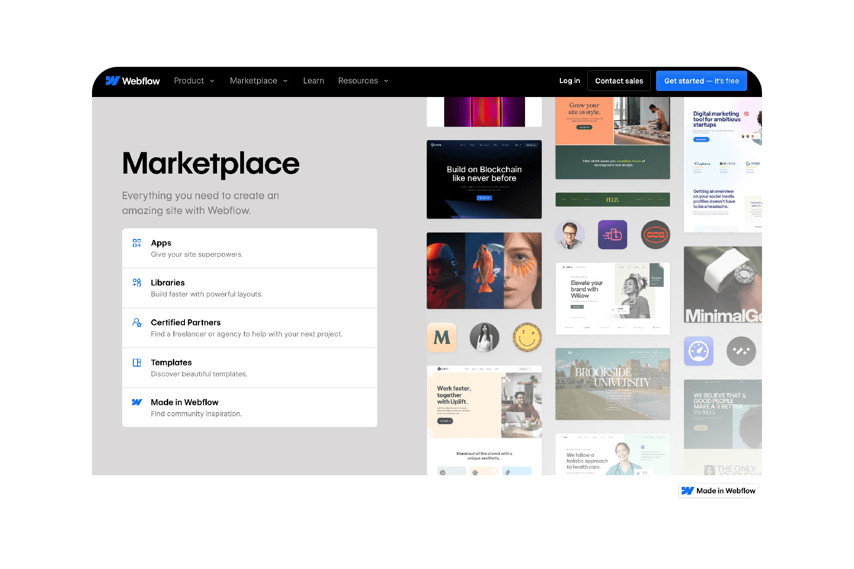Click the Apps grid icon
The height and width of the screenshot is (569, 854).
[137, 243]
